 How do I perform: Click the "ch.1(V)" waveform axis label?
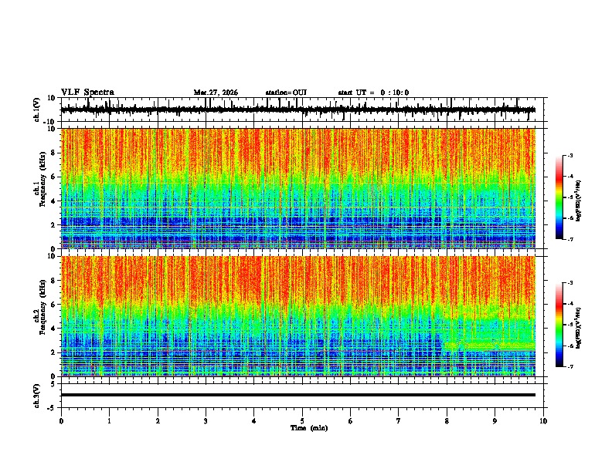(37, 110)
